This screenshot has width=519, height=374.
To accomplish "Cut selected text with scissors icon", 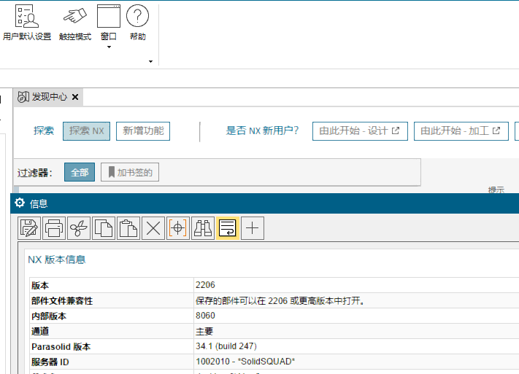I will (79, 228).
